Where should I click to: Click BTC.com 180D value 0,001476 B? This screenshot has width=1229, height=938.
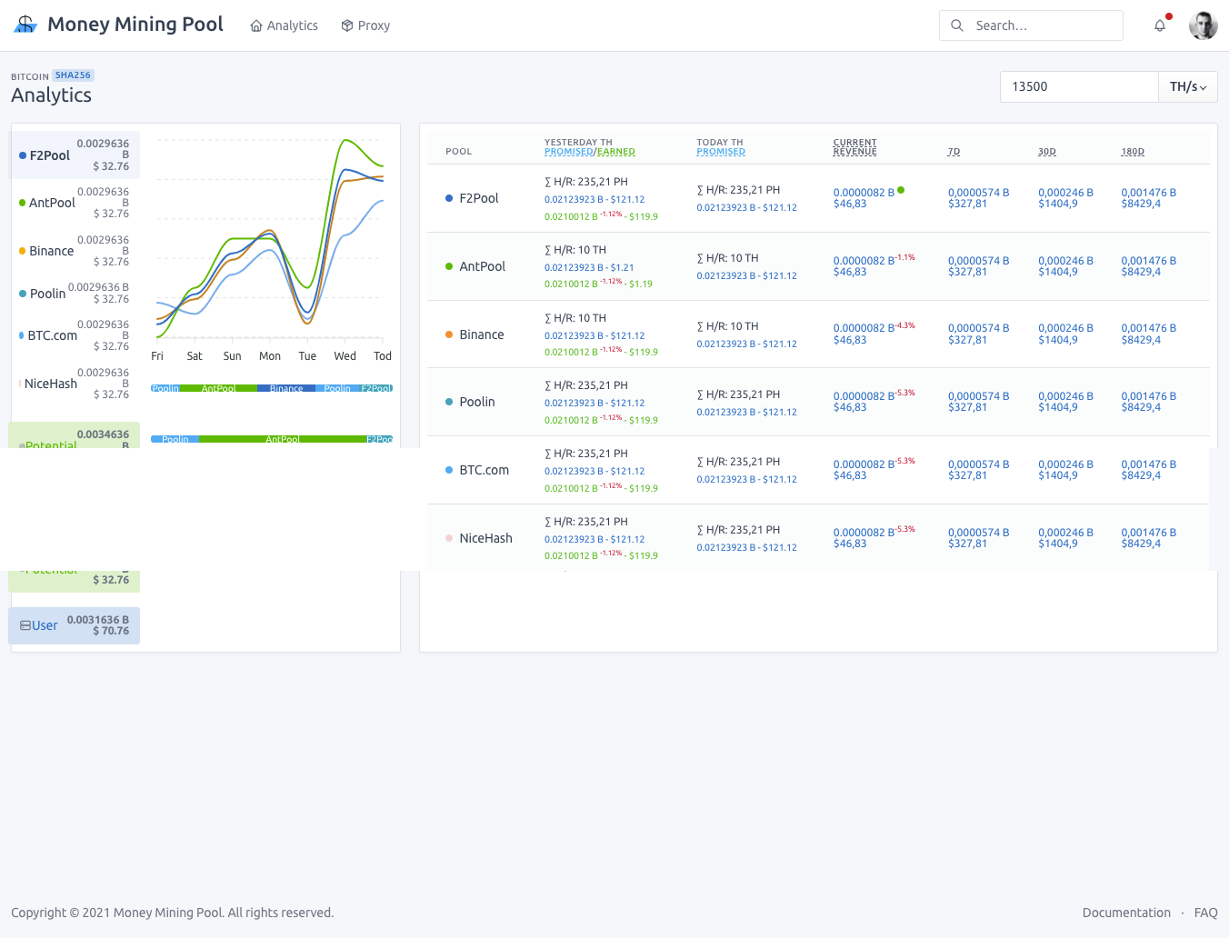pyautogui.click(x=1148, y=464)
